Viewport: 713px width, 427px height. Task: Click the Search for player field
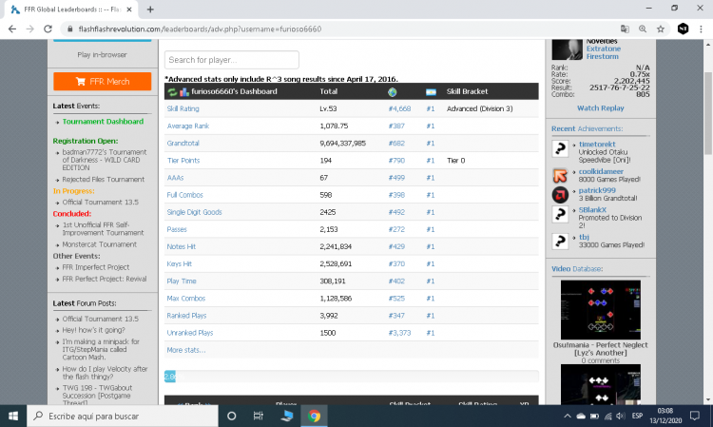click(231, 60)
